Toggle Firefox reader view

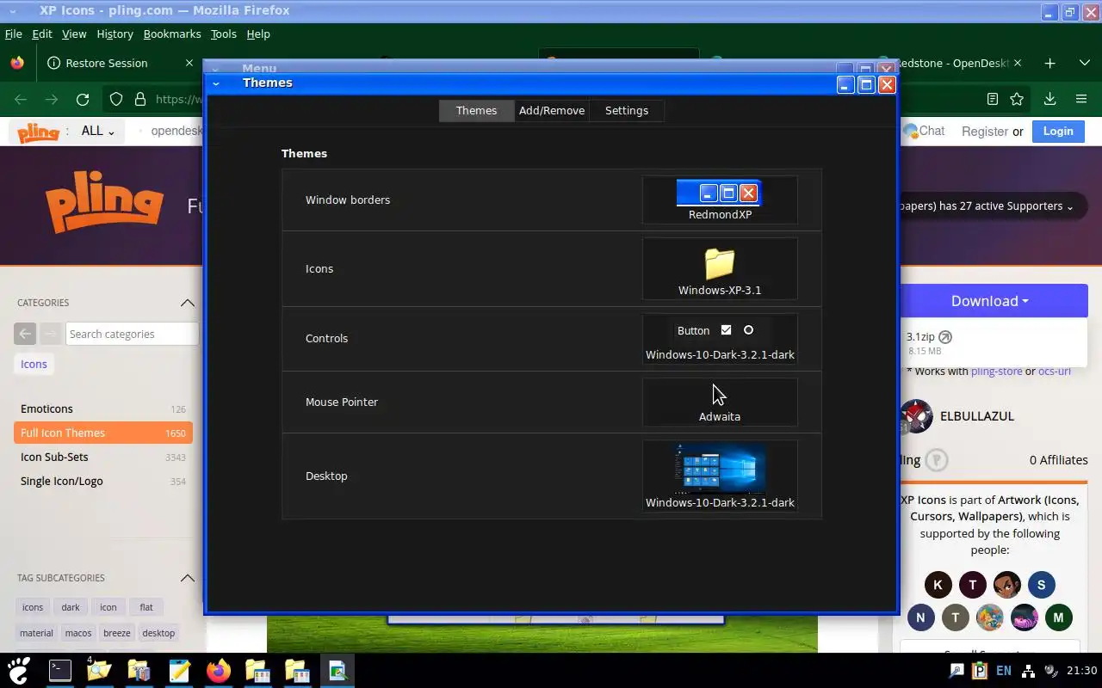(x=993, y=99)
